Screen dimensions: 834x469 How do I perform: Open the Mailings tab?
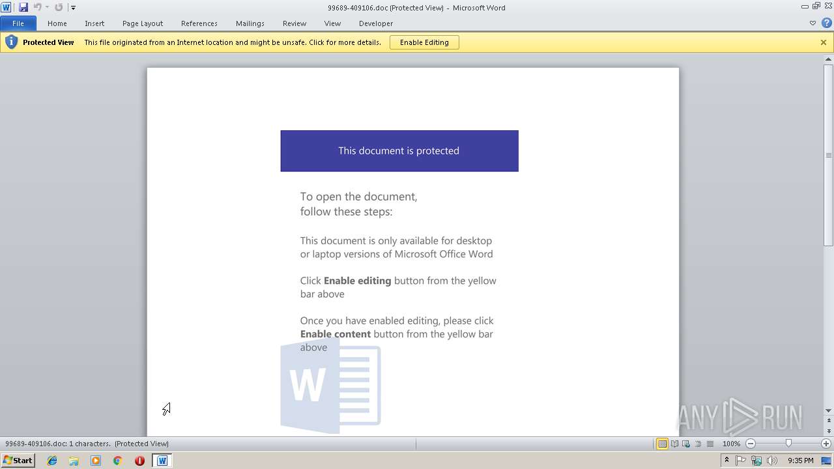pos(250,23)
